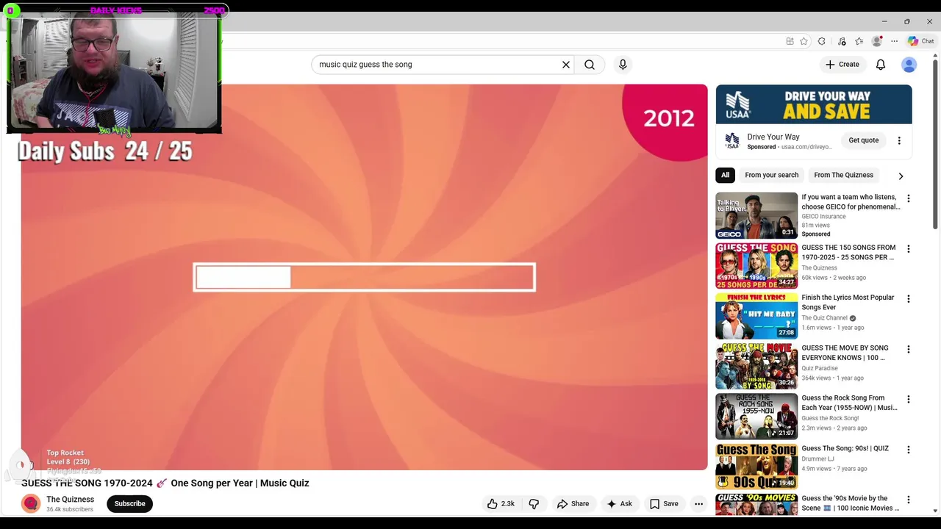
Task: Show more filter chips with arrow
Action: (x=901, y=176)
